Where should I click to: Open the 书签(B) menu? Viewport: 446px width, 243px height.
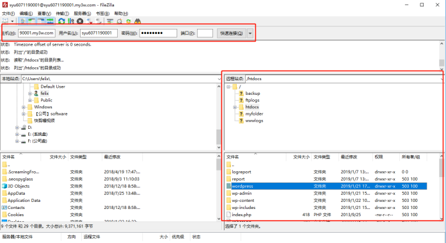pos(102,13)
